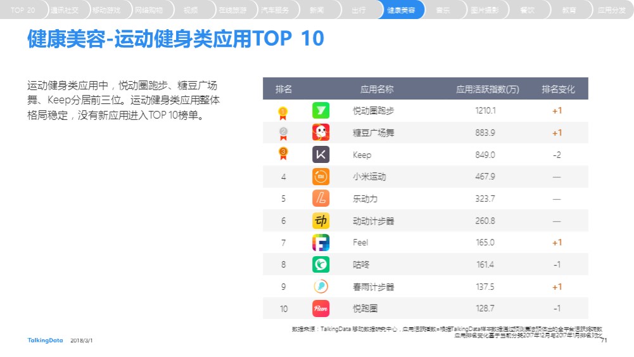Click the 咕咚 green app icon
The width and height of the screenshot is (634, 357).
320,264
